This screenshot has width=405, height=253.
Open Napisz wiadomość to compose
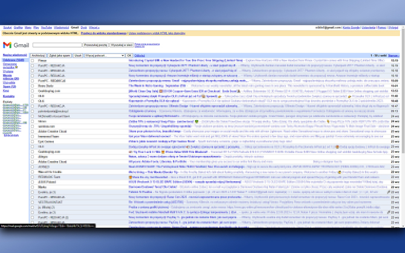[x=15, y=55]
